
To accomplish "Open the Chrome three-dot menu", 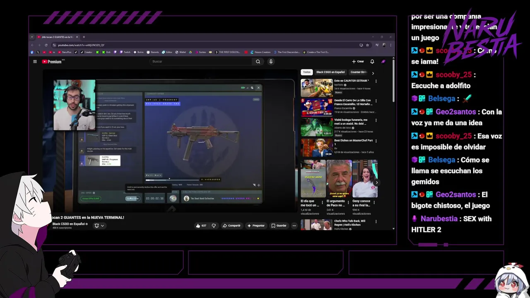I will click(390, 45).
